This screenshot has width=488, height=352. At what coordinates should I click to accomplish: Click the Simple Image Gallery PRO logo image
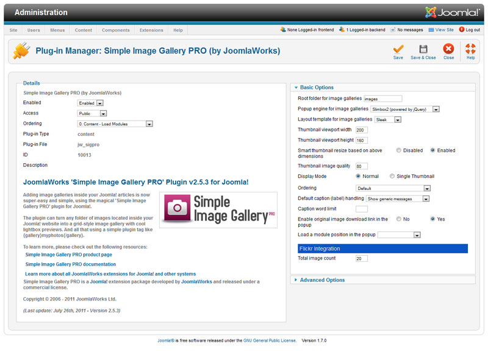[218, 210]
